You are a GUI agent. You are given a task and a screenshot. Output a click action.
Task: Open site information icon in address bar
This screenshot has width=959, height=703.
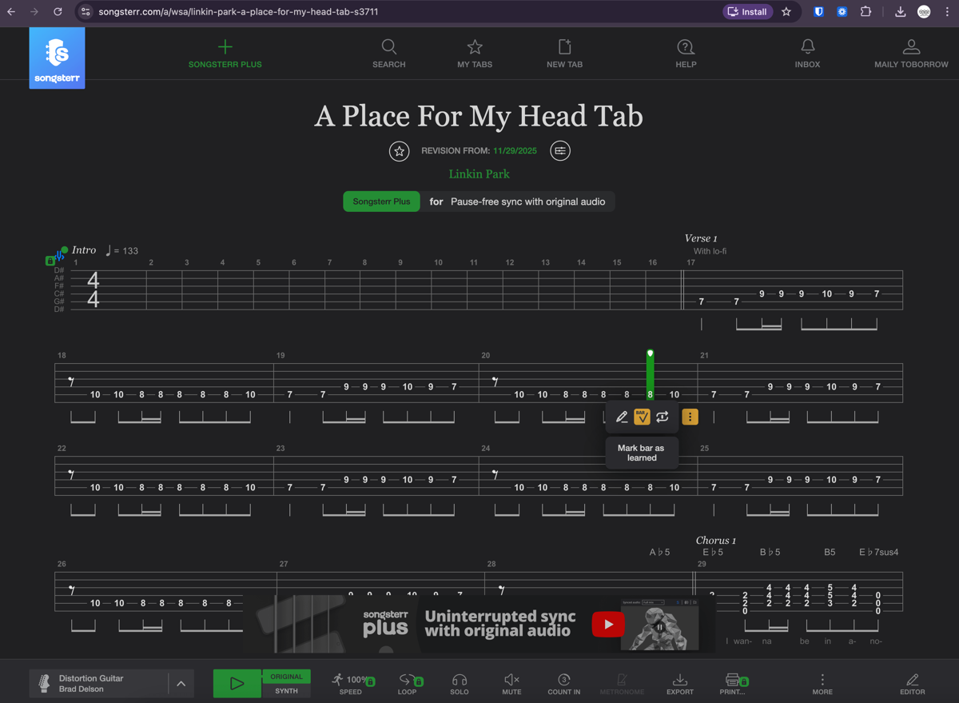tap(86, 12)
